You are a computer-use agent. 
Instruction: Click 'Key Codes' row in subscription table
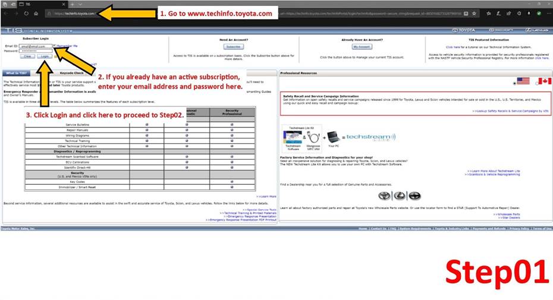pos(140,182)
